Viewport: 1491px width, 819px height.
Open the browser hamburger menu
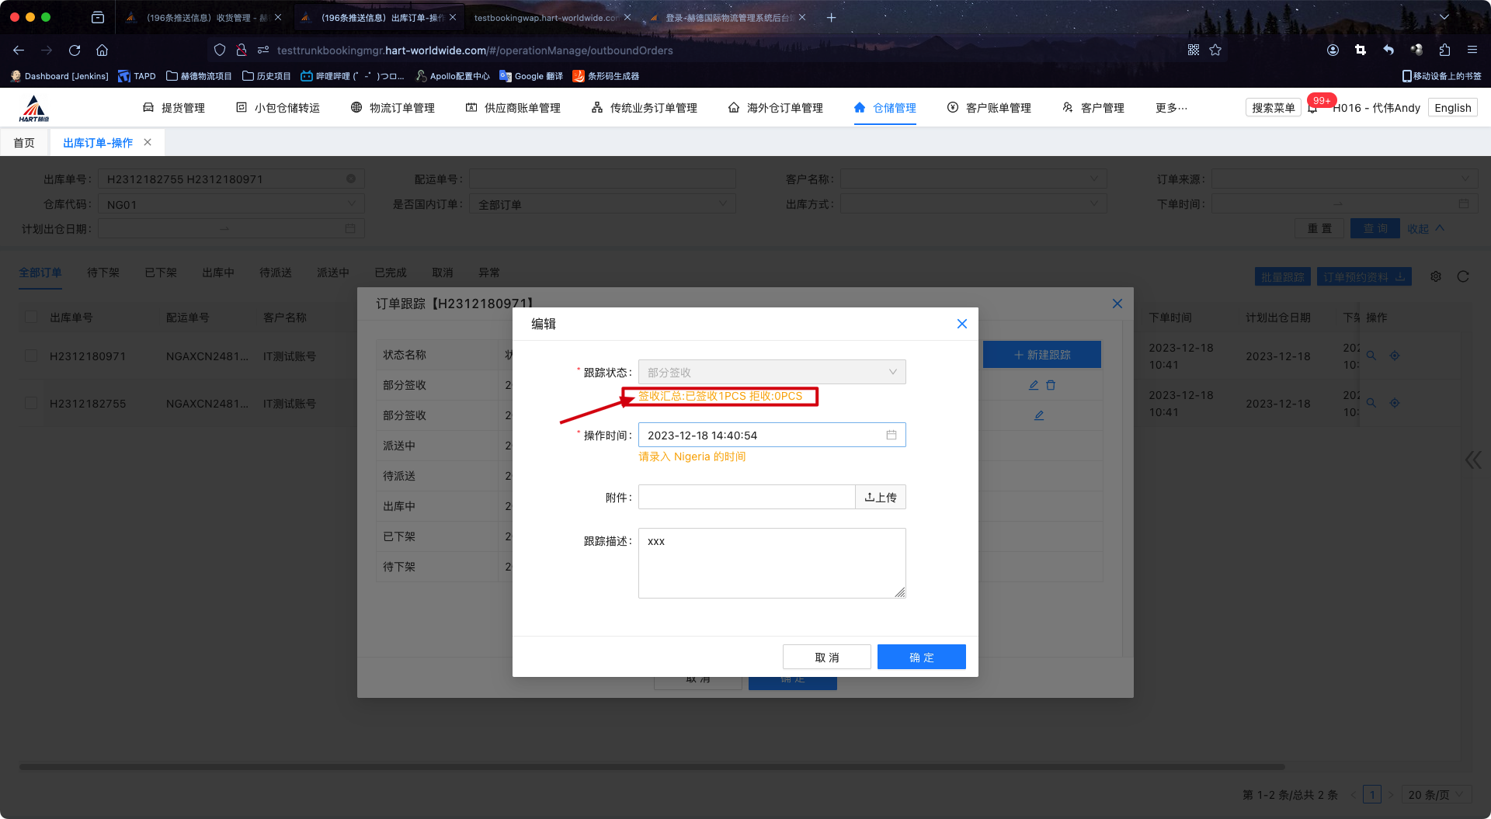(1472, 50)
